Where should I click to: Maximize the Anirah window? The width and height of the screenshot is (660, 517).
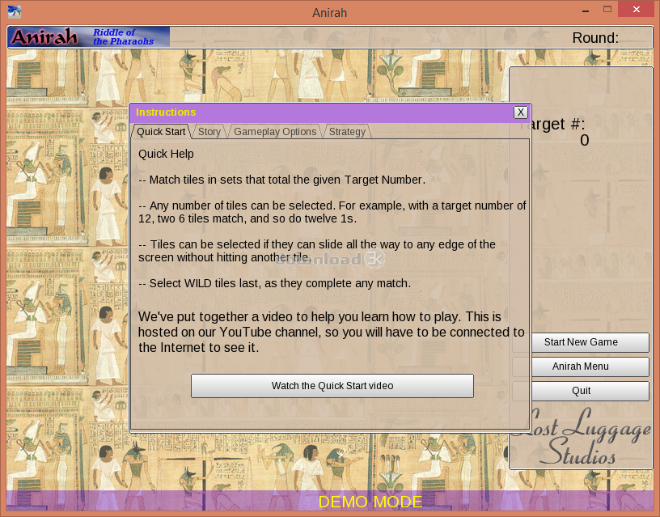(x=607, y=9)
